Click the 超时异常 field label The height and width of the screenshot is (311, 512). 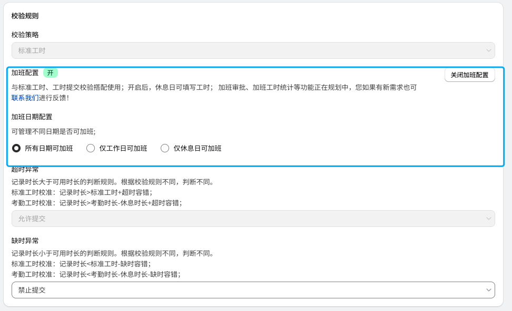(25, 170)
